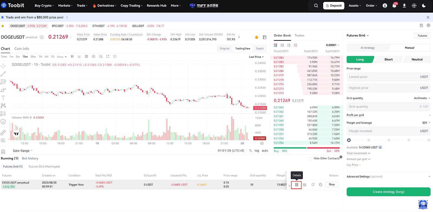Click the margin investment slider handle

click(349, 140)
